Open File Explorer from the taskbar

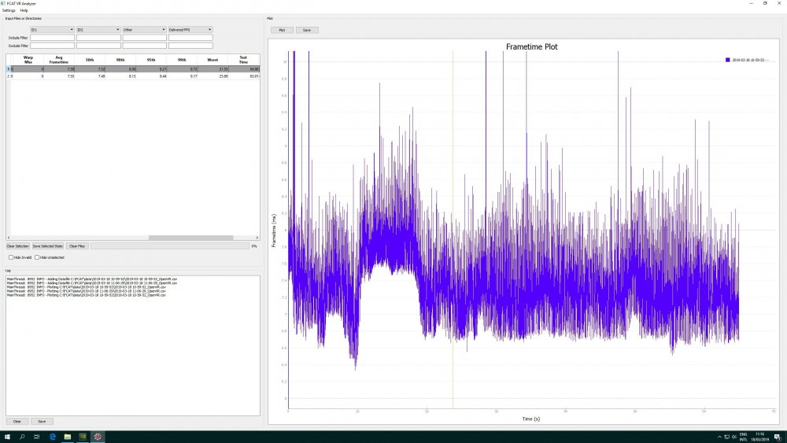pyautogui.click(x=68, y=436)
